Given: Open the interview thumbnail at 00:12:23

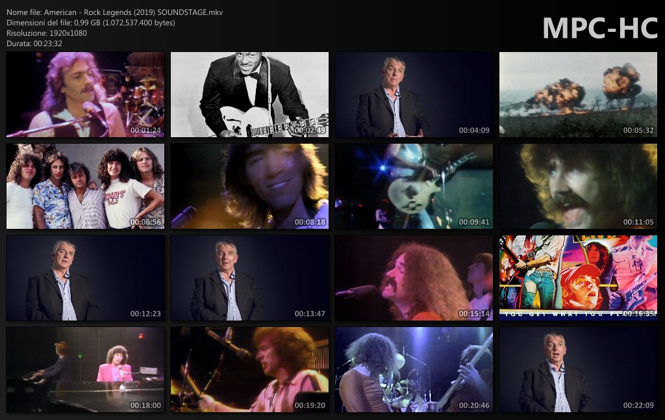Looking at the screenshot, I should click(85, 278).
